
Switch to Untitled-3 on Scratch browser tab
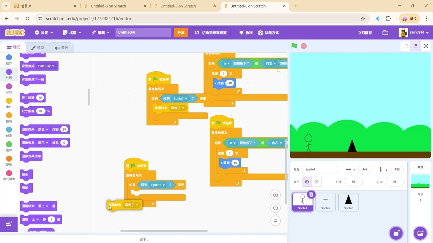pyautogui.click(x=184, y=6)
